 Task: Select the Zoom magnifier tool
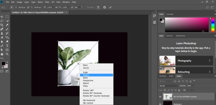pyautogui.click(x=7, y=54)
